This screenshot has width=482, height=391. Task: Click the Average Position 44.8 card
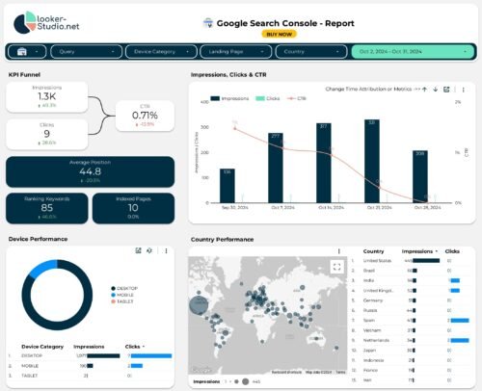[91, 171]
